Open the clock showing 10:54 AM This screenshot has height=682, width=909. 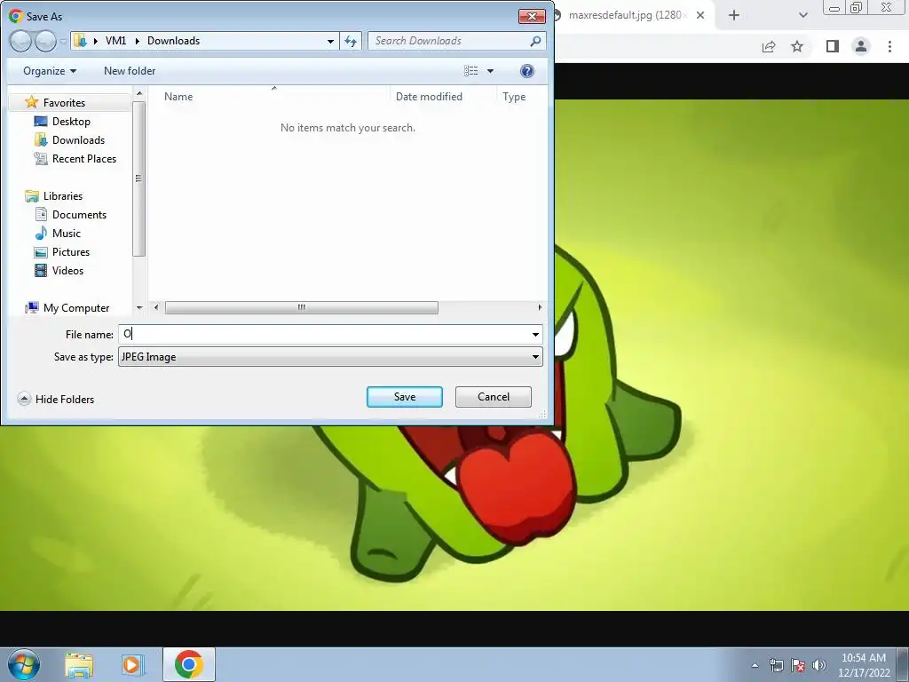pyautogui.click(x=864, y=665)
